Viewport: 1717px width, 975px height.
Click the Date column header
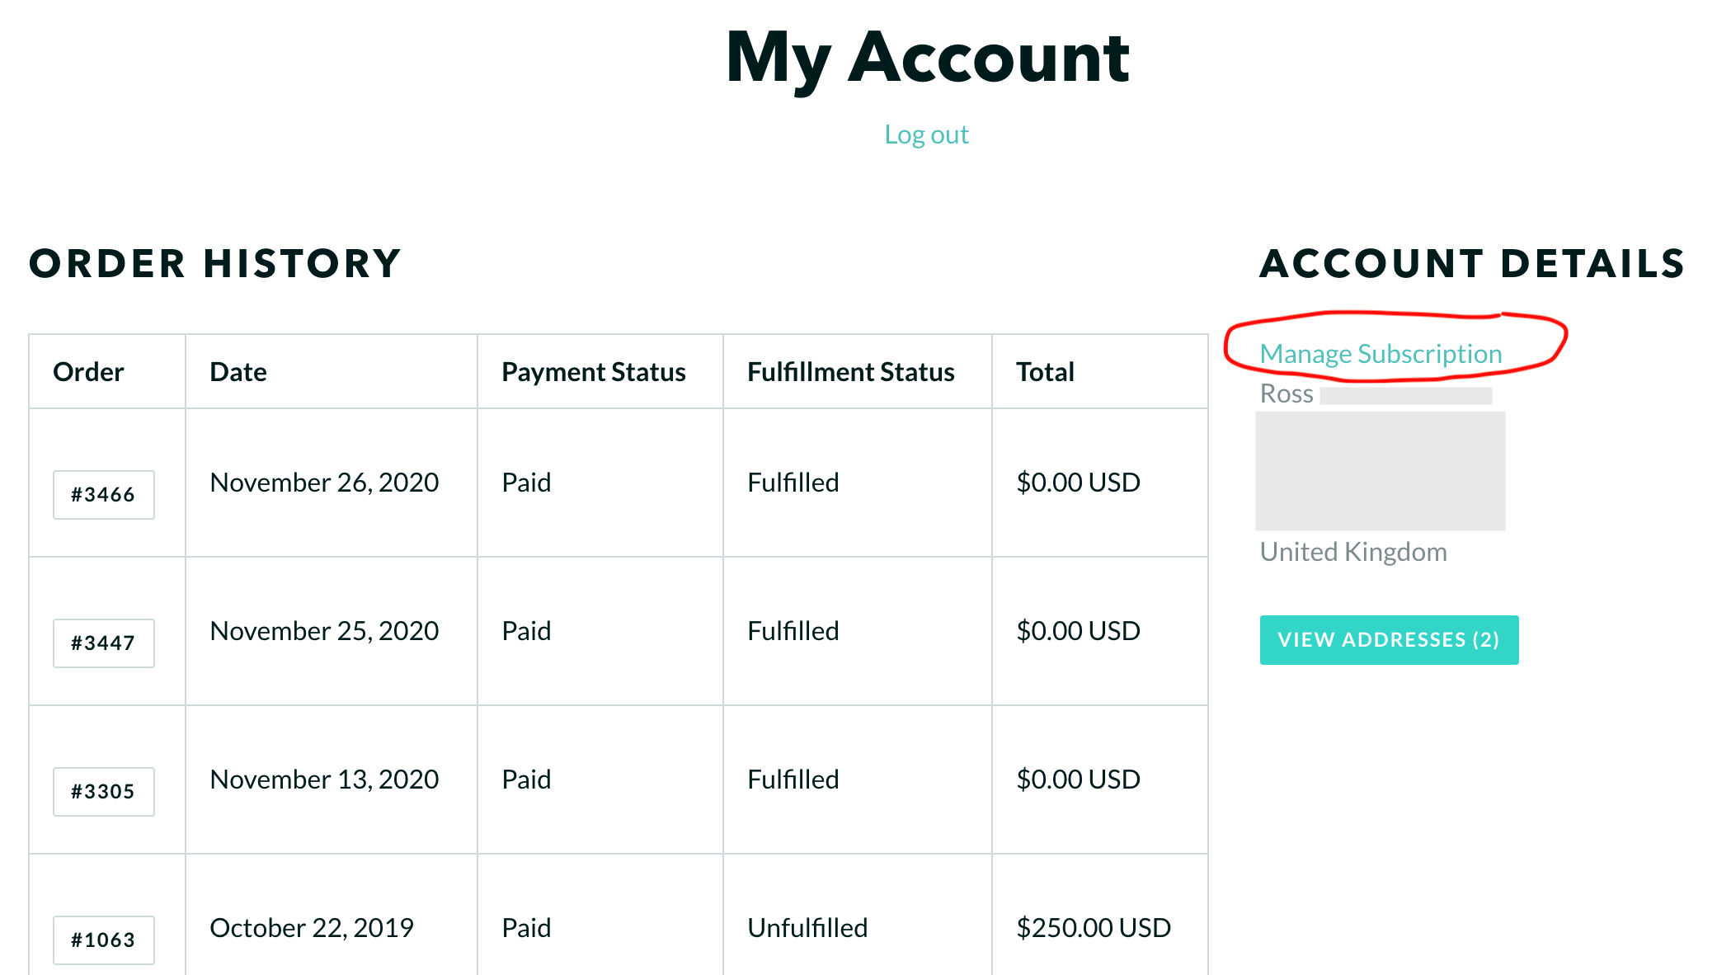[238, 372]
